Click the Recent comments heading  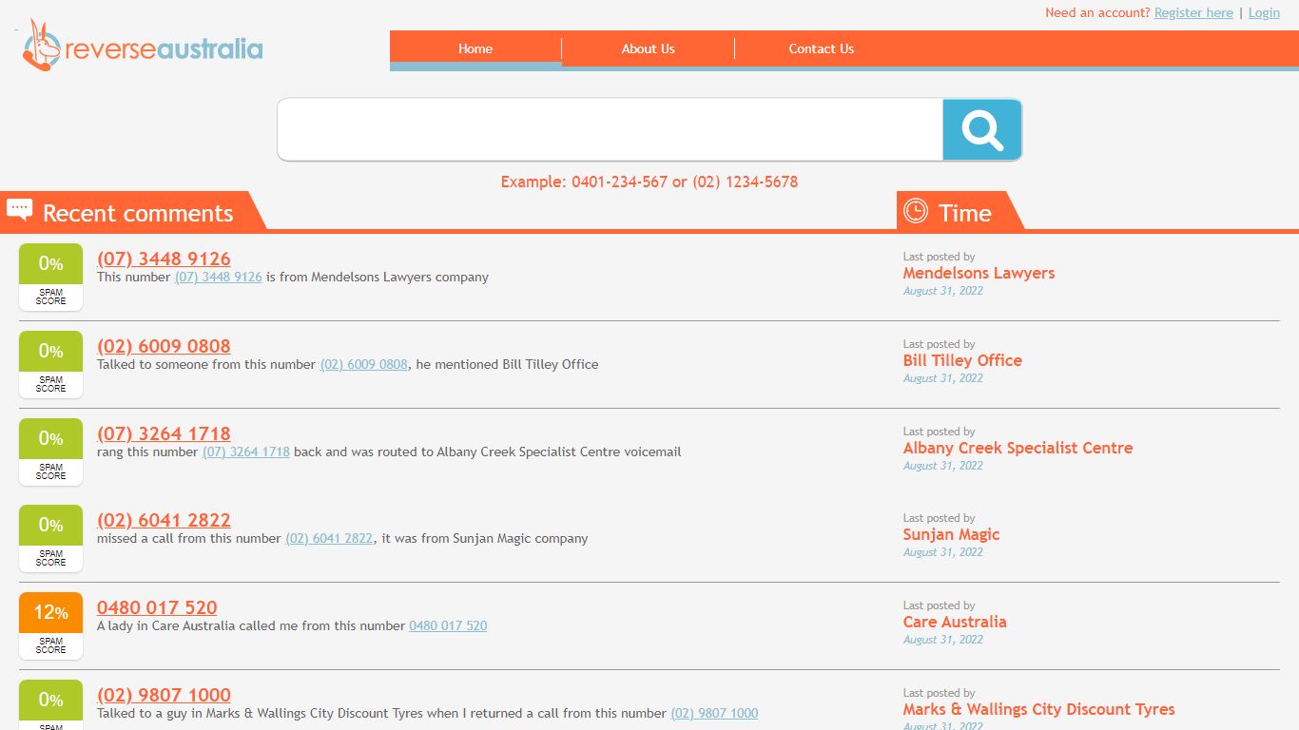coord(138,213)
